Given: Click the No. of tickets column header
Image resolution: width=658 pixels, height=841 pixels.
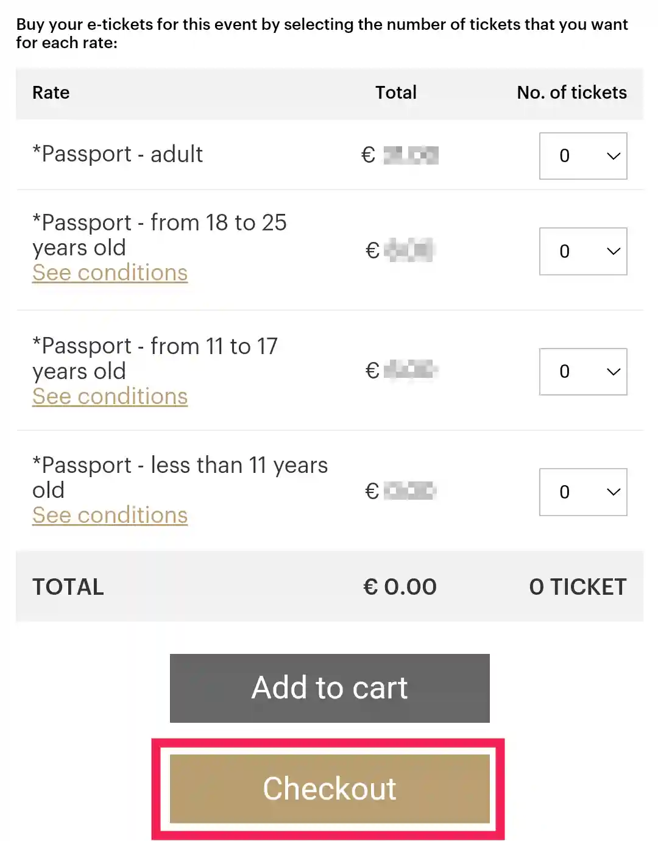Looking at the screenshot, I should [x=571, y=93].
